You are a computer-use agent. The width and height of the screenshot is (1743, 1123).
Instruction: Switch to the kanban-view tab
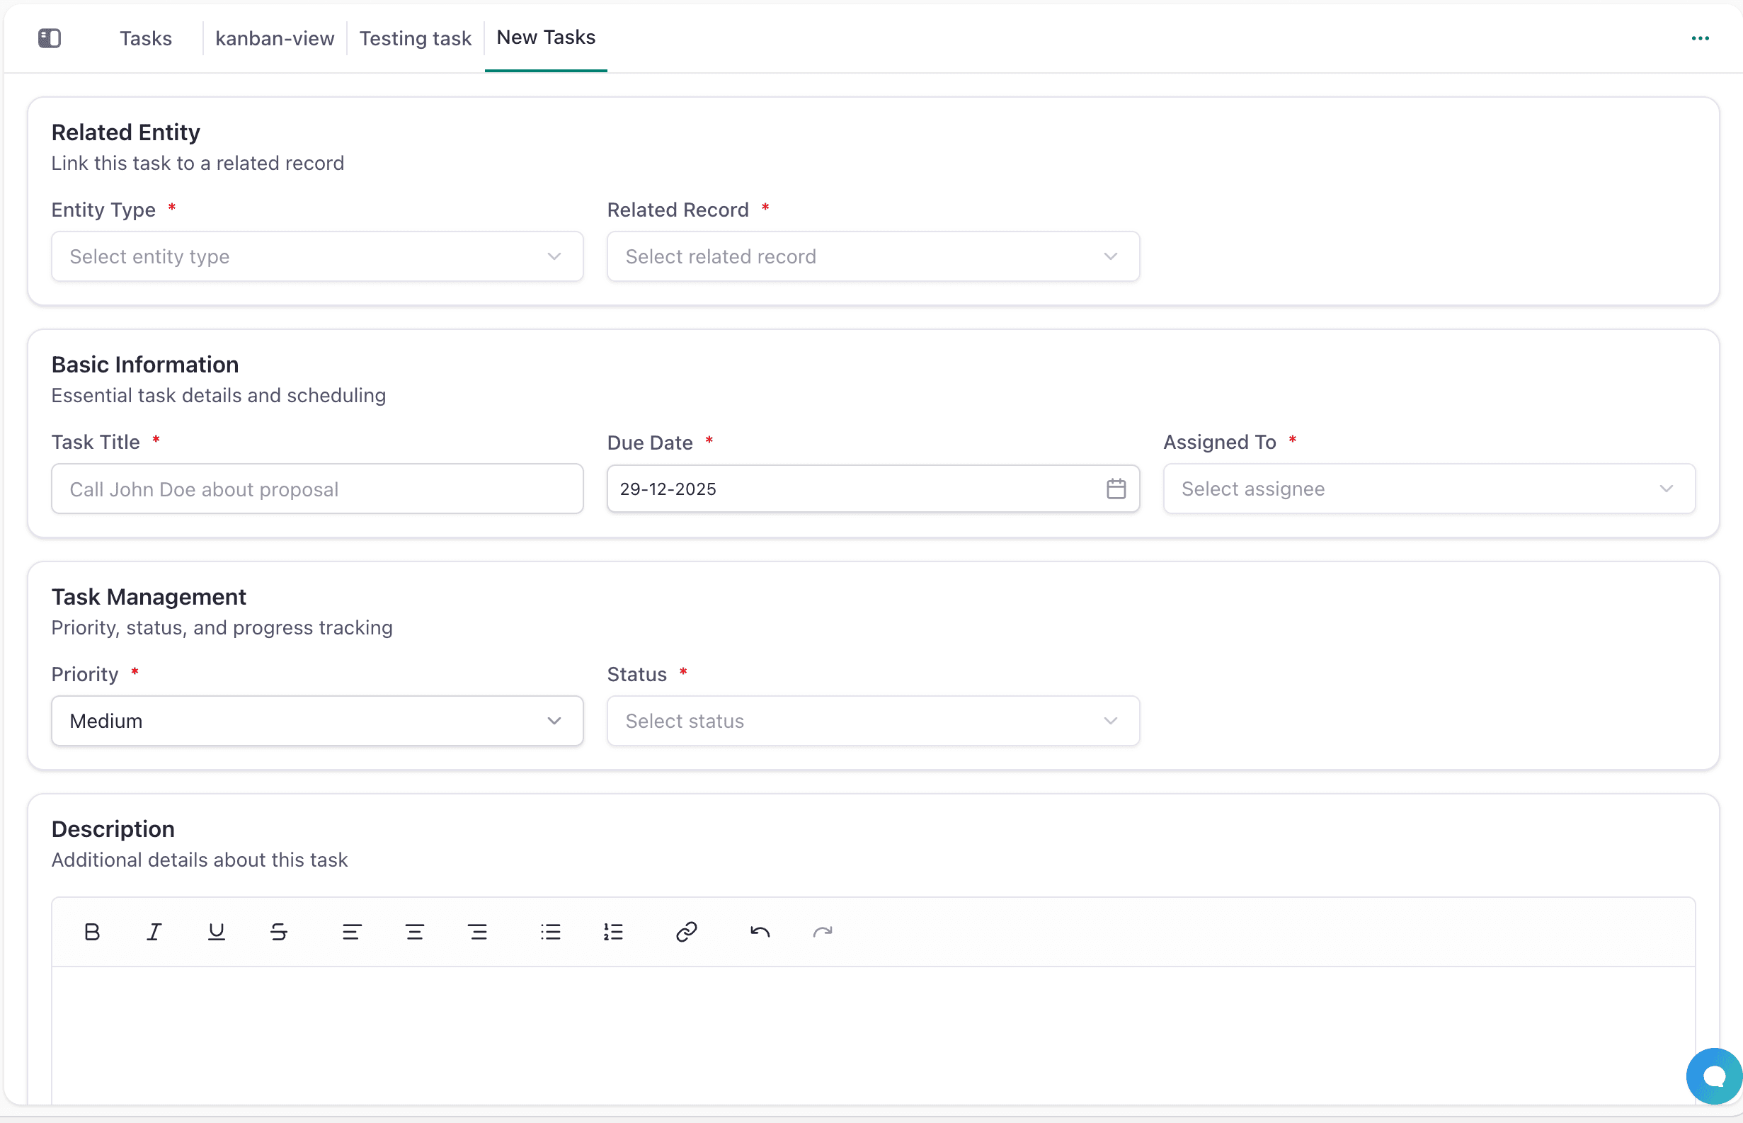tap(275, 38)
